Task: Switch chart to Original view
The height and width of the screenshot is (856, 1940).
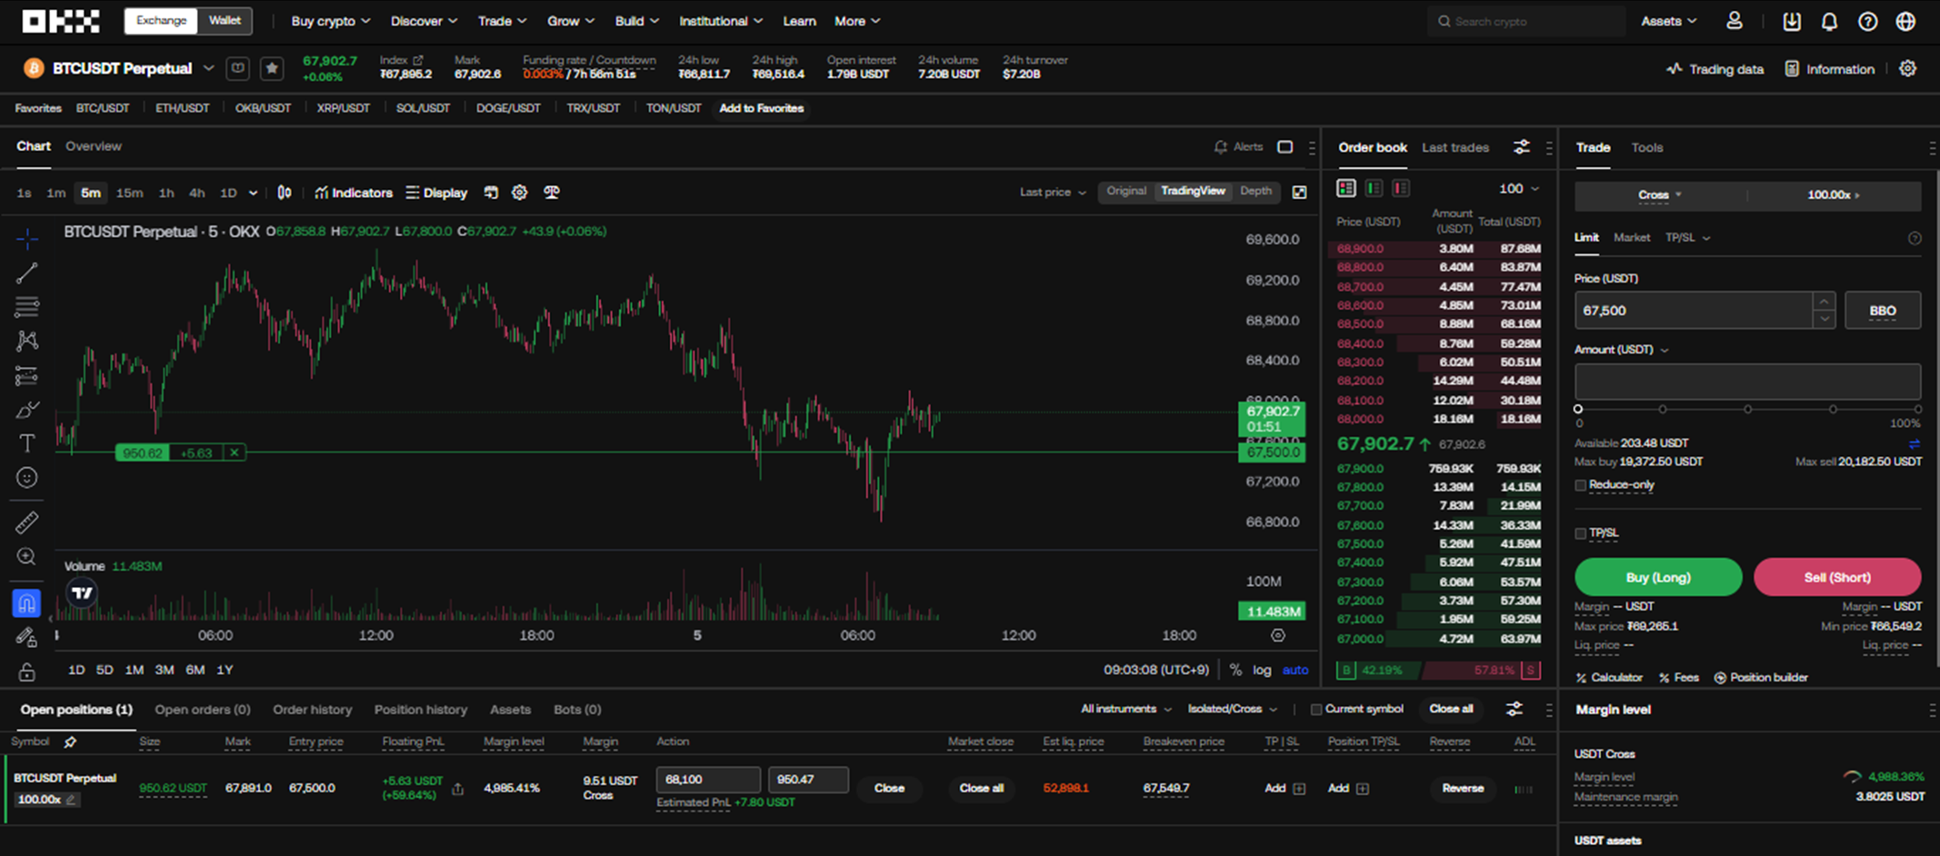Action: tap(1125, 191)
